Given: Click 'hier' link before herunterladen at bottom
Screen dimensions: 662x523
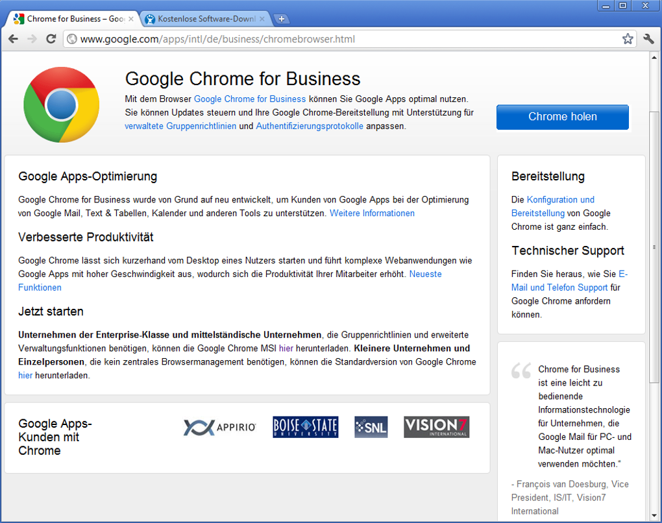Looking at the screenshot, I should pyautogui.click(x=25, y=375).
